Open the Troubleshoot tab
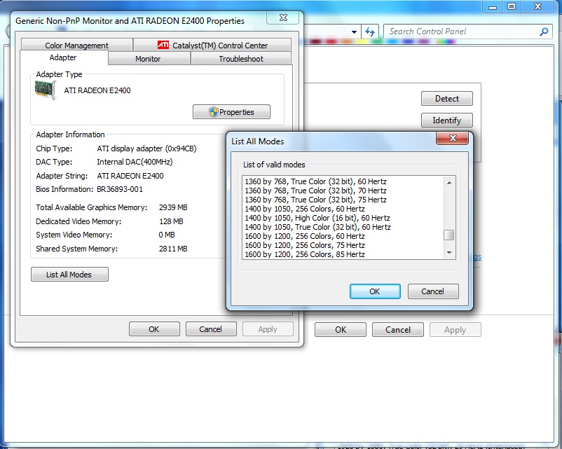Screen dimensions: 562x449 click(x=241, y=59)
